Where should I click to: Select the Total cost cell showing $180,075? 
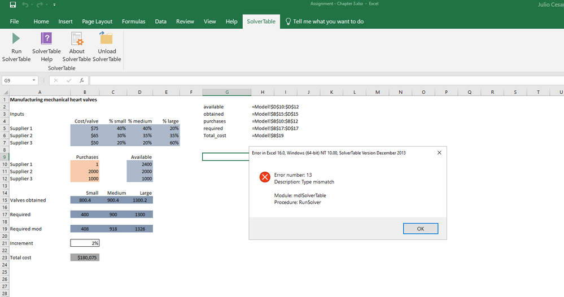(85, 257)
